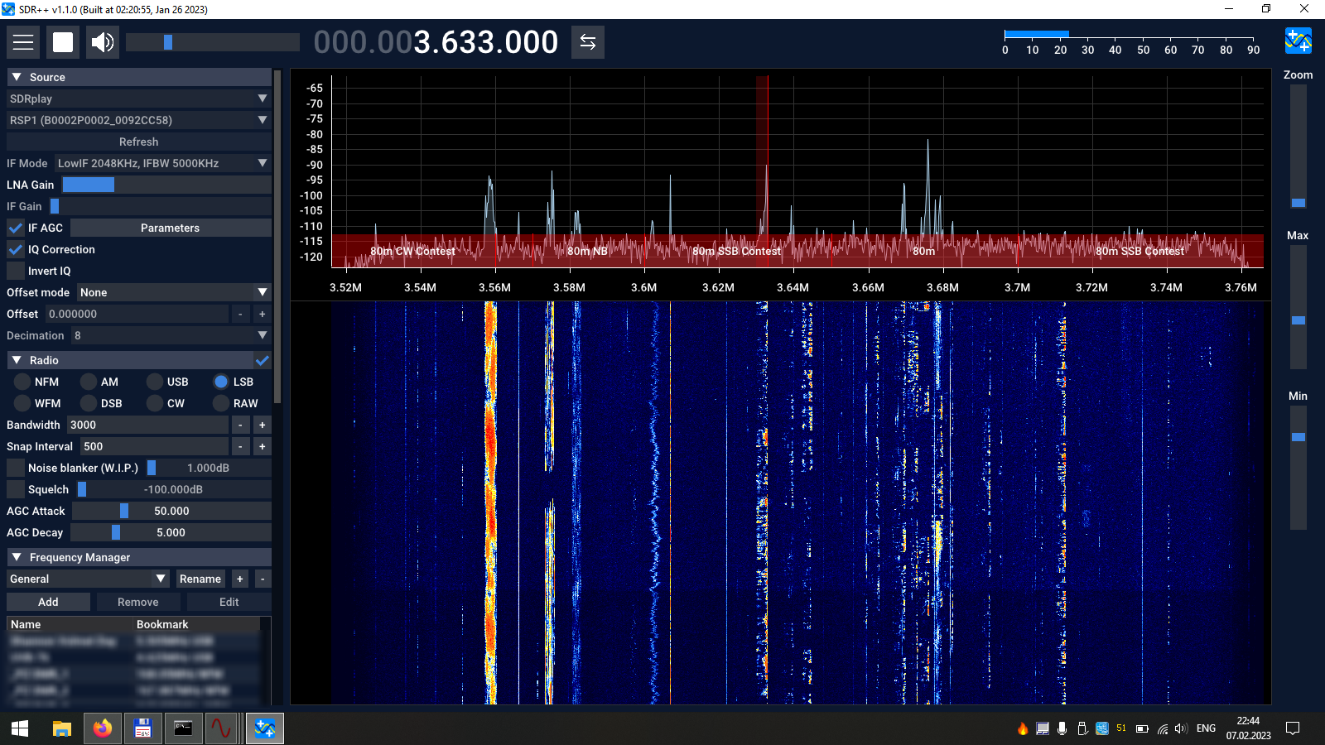Viewport: 1325px width, 745px height.
Task: Open the IF Mode dropdown
Action: [x=163, y=163]
